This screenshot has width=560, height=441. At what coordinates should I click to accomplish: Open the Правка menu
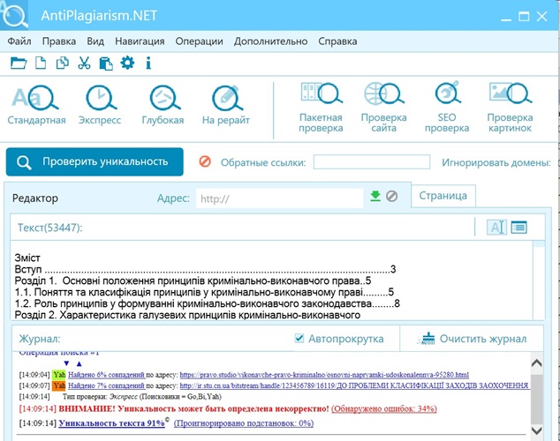point(59,41)
